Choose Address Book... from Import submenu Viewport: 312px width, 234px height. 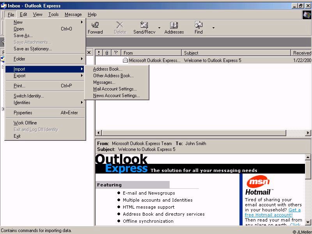[108, 69]
